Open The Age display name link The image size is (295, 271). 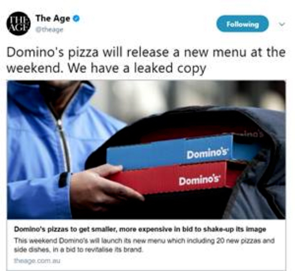[x=53, y=19]
